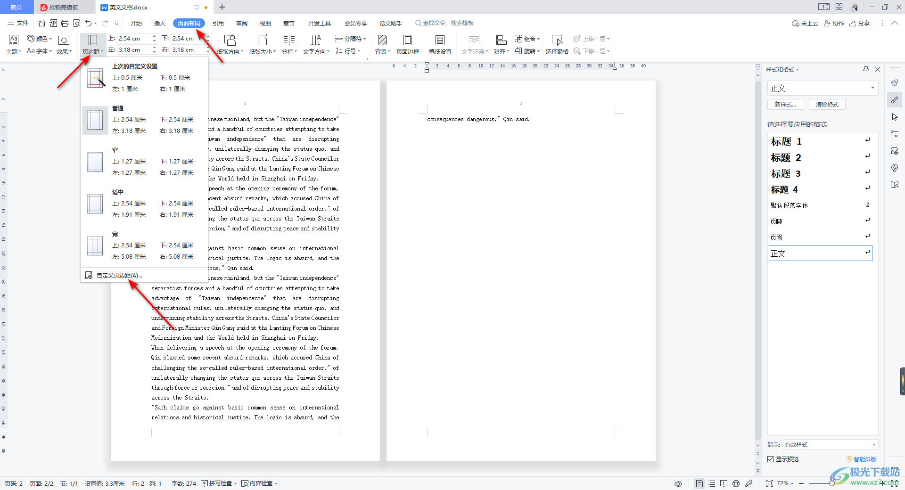Click the Collaborate (协作) button

click(834, 23)
